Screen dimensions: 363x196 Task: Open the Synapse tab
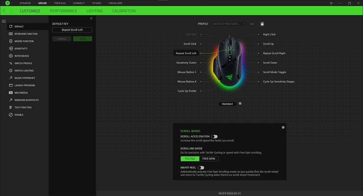(x=25, y=3)
